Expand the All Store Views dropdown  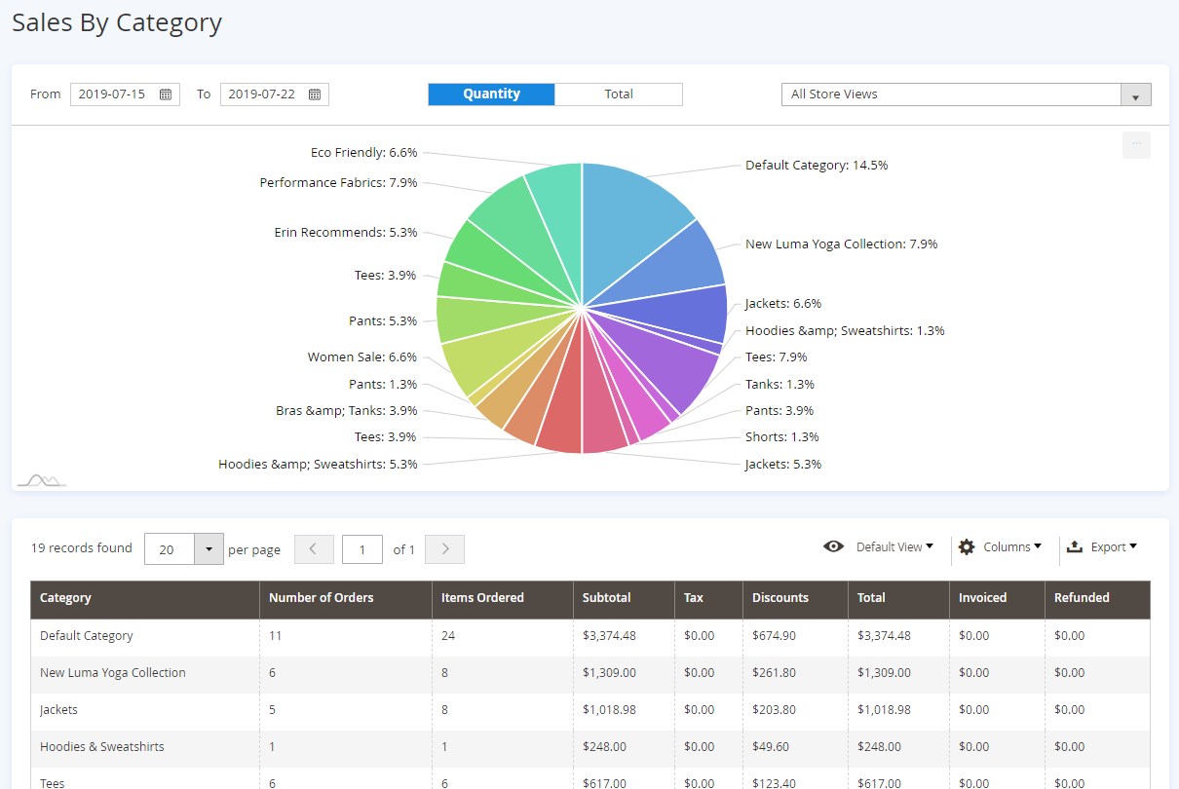click(x=1135, y=95)
